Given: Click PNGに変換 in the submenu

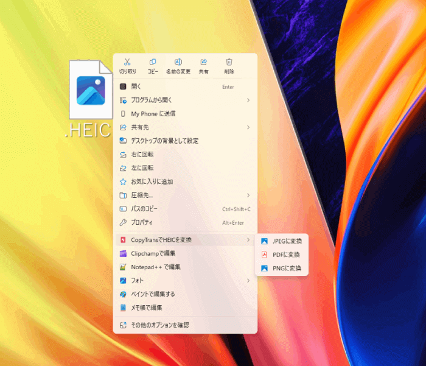Looking at the screenshot, I should pos(281,269).
